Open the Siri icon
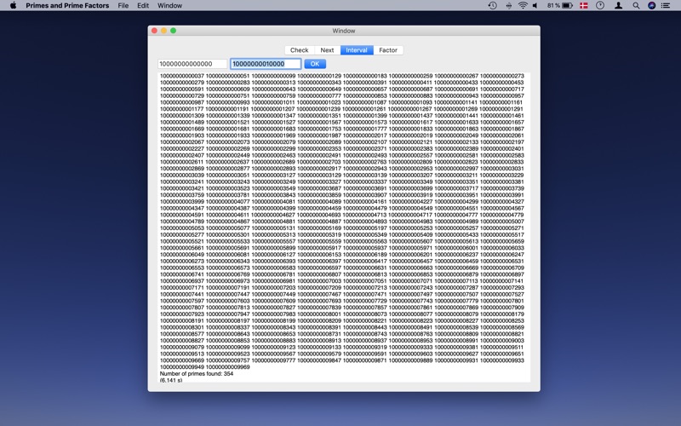The width and height of the screenshot is (681, 426). tap(651, 6)
